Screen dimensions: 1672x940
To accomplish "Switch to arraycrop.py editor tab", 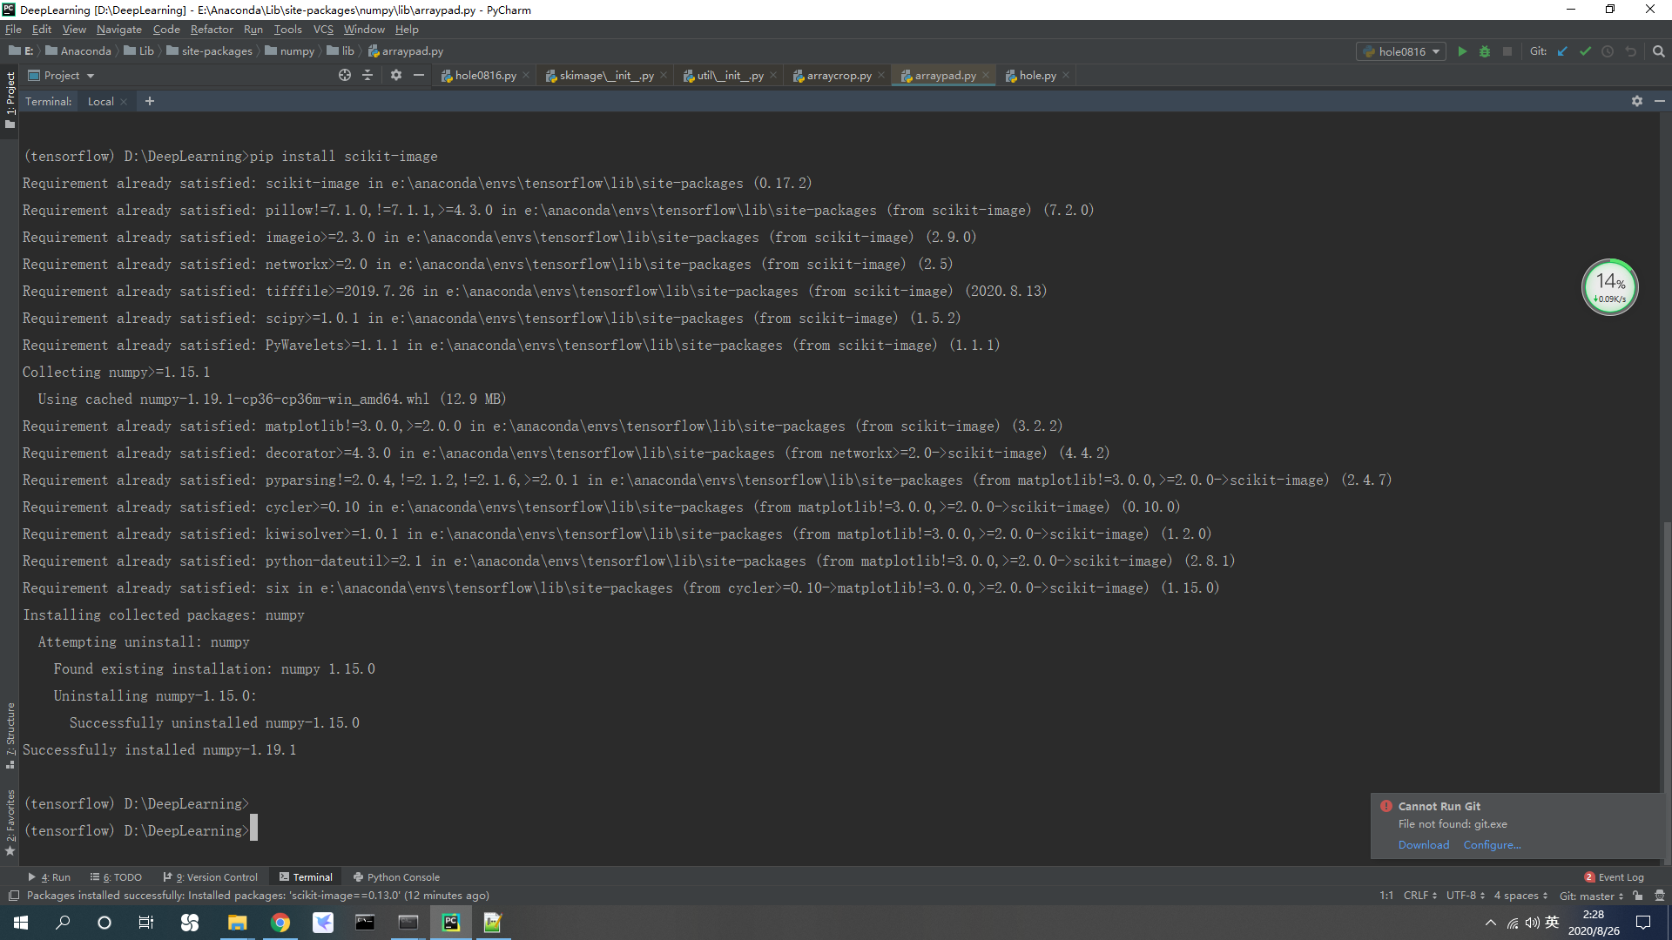I will [x=838, y=76].
